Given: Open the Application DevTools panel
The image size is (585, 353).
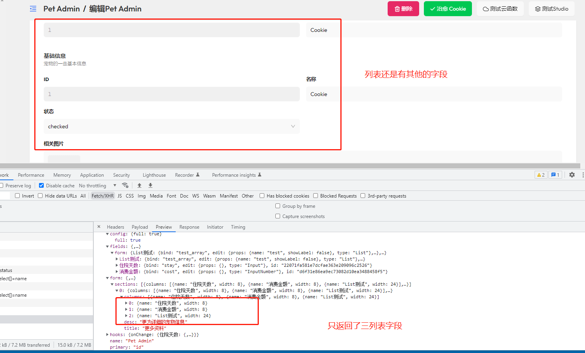Looking at the screenshot, I should 92,175.
